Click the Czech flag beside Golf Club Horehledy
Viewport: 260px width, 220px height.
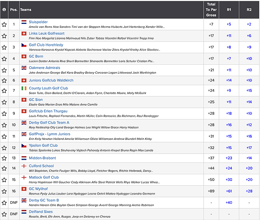[x=24, y=45]
